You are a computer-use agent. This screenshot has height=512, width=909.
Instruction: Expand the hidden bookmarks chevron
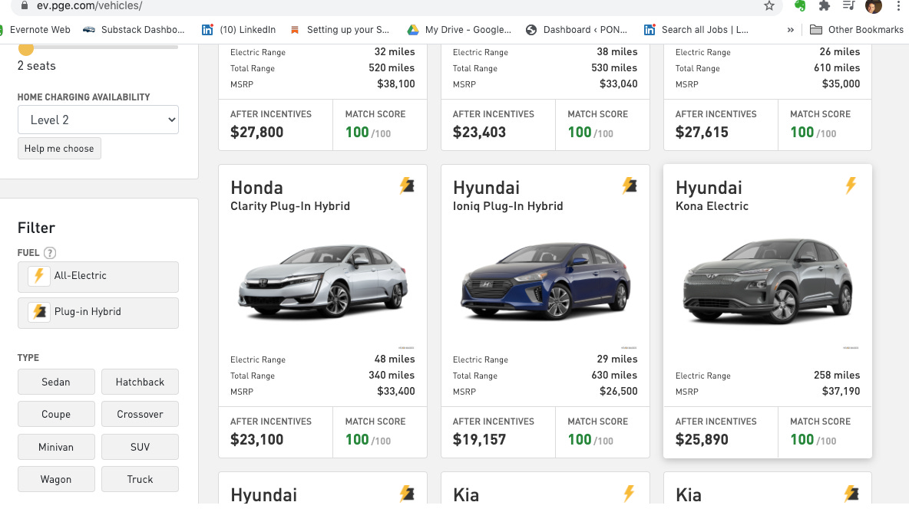[x=790, y=29]
